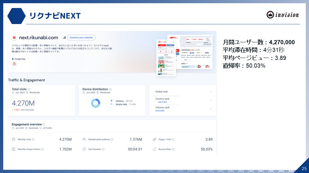The width and height of the screenshot is (309, 173).
Task: Click the globe icon beside Worldwide in Device distribution
Action: pyautogui.click(x=98, y=93)
